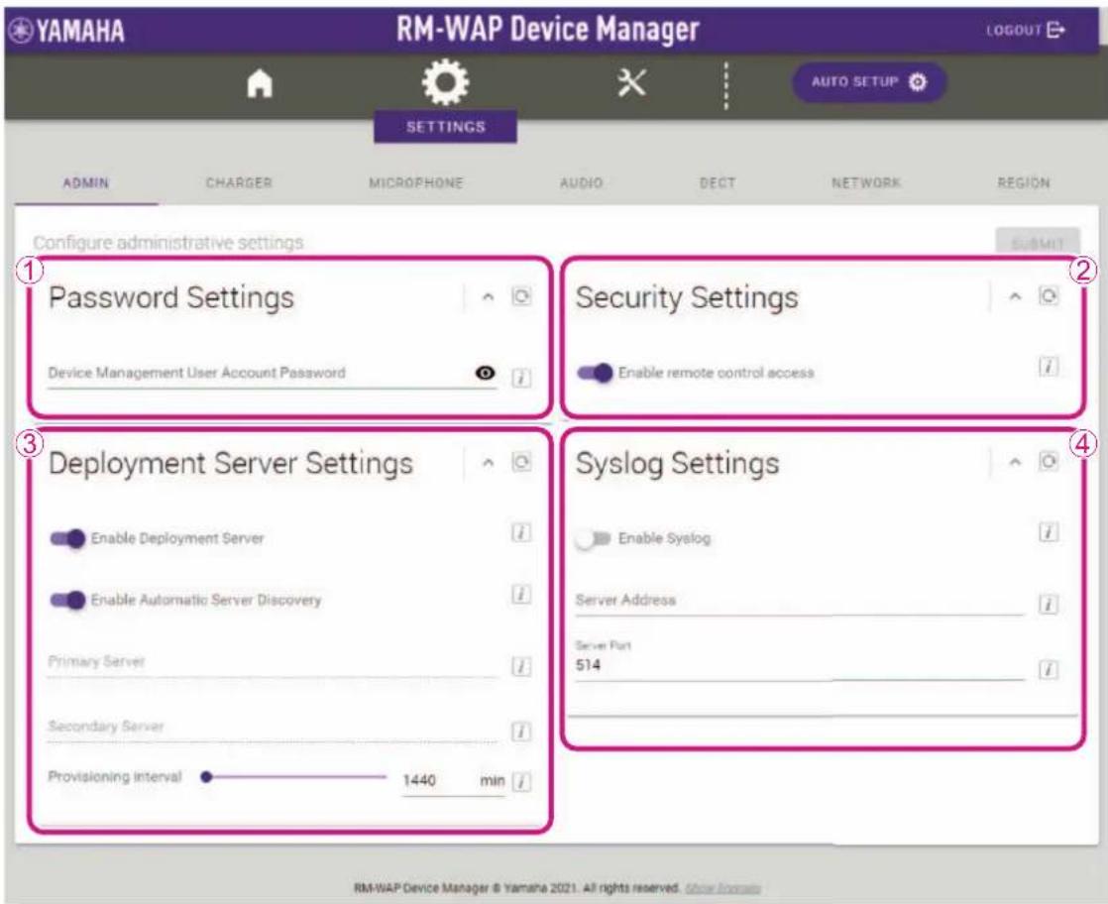
Task: Click the SUBMIT button
Action: [1038, 243]
